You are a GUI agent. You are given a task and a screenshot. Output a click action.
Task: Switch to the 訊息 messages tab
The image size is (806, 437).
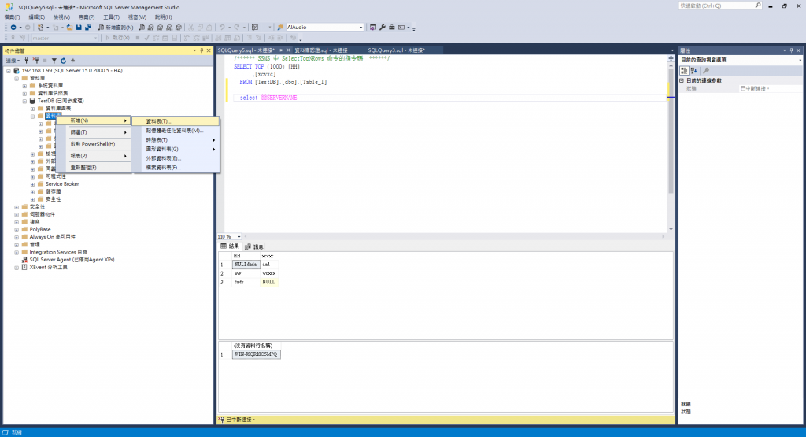tap(254, 246)
